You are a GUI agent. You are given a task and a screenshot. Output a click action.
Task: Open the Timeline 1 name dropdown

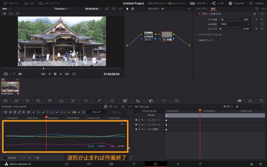click(x=62, y=9)
